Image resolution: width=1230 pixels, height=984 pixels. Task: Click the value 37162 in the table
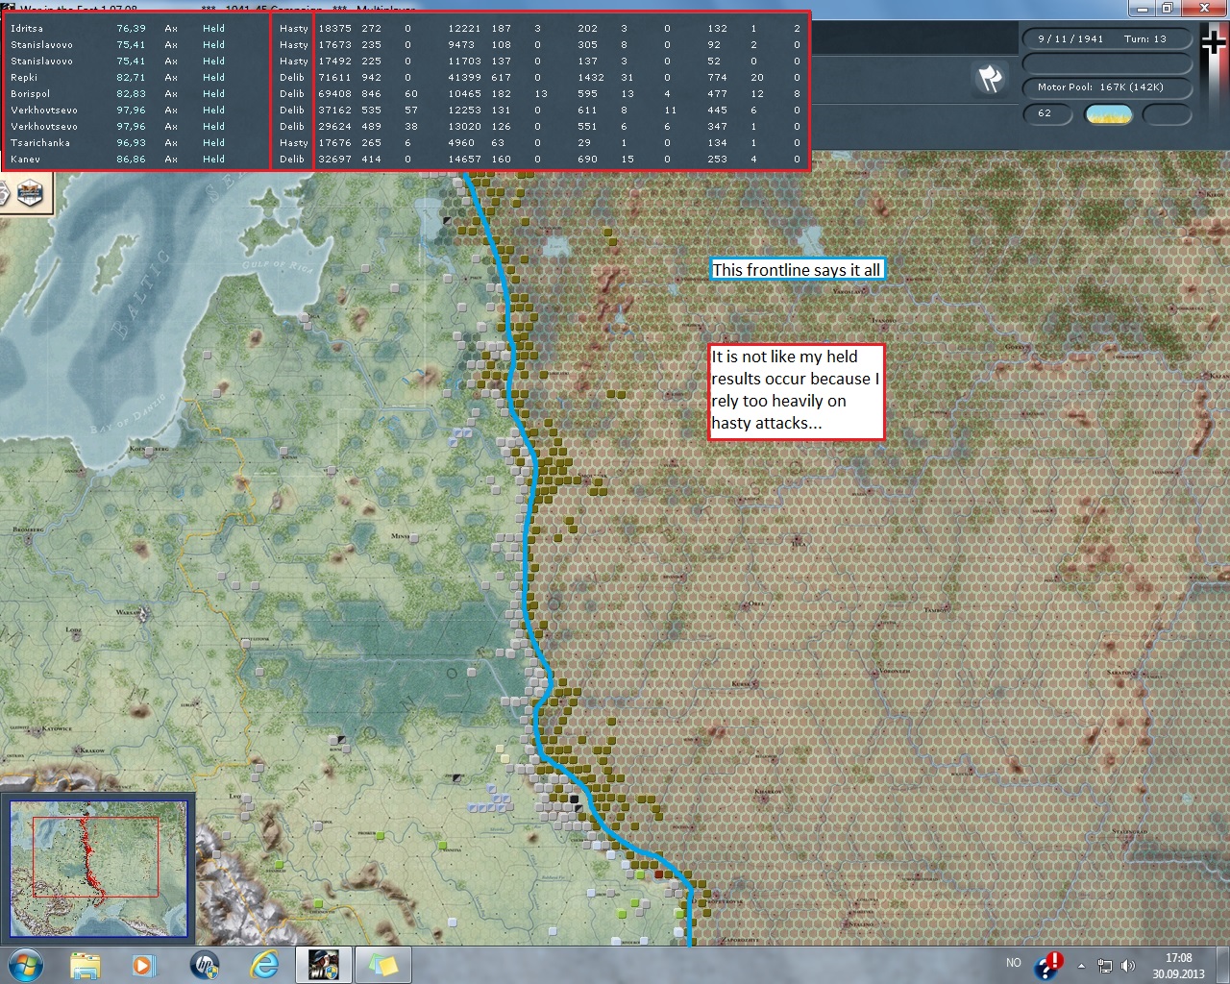(x=335, y=111)
